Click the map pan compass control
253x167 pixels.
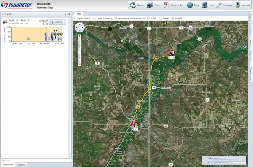80,27
